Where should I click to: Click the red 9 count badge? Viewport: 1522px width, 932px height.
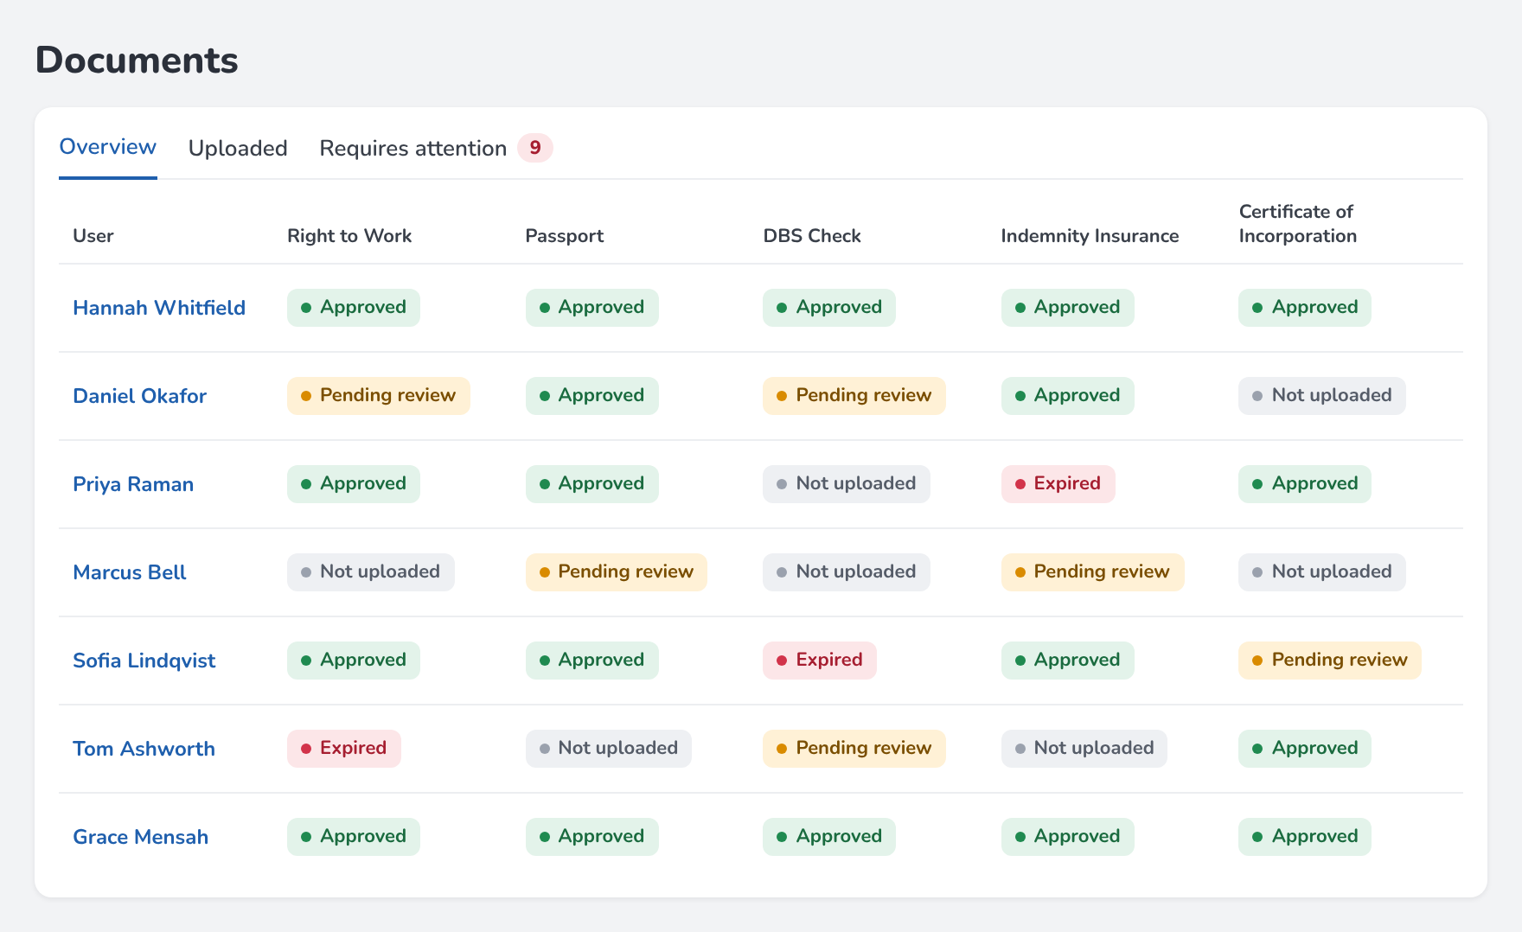coord(535,148)
